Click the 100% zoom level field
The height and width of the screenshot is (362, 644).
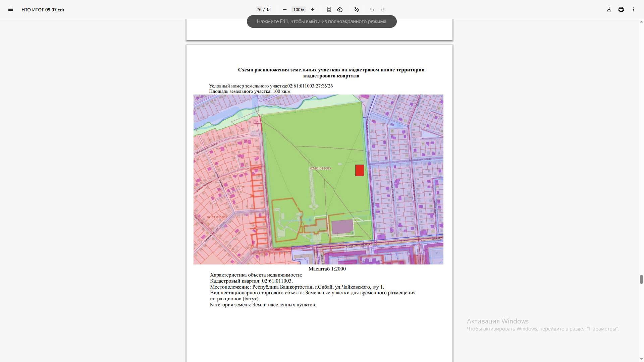pyautogui.click(x=299, y=9)
